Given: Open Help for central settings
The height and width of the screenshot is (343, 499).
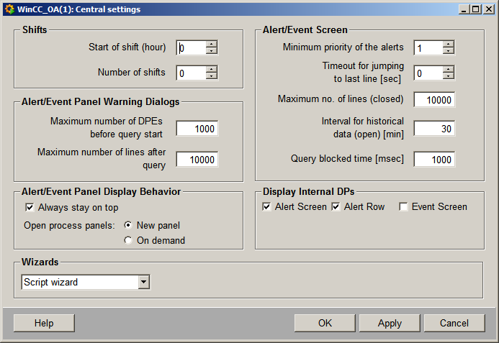Looking at the screenshot, I should tap(44, 323).
